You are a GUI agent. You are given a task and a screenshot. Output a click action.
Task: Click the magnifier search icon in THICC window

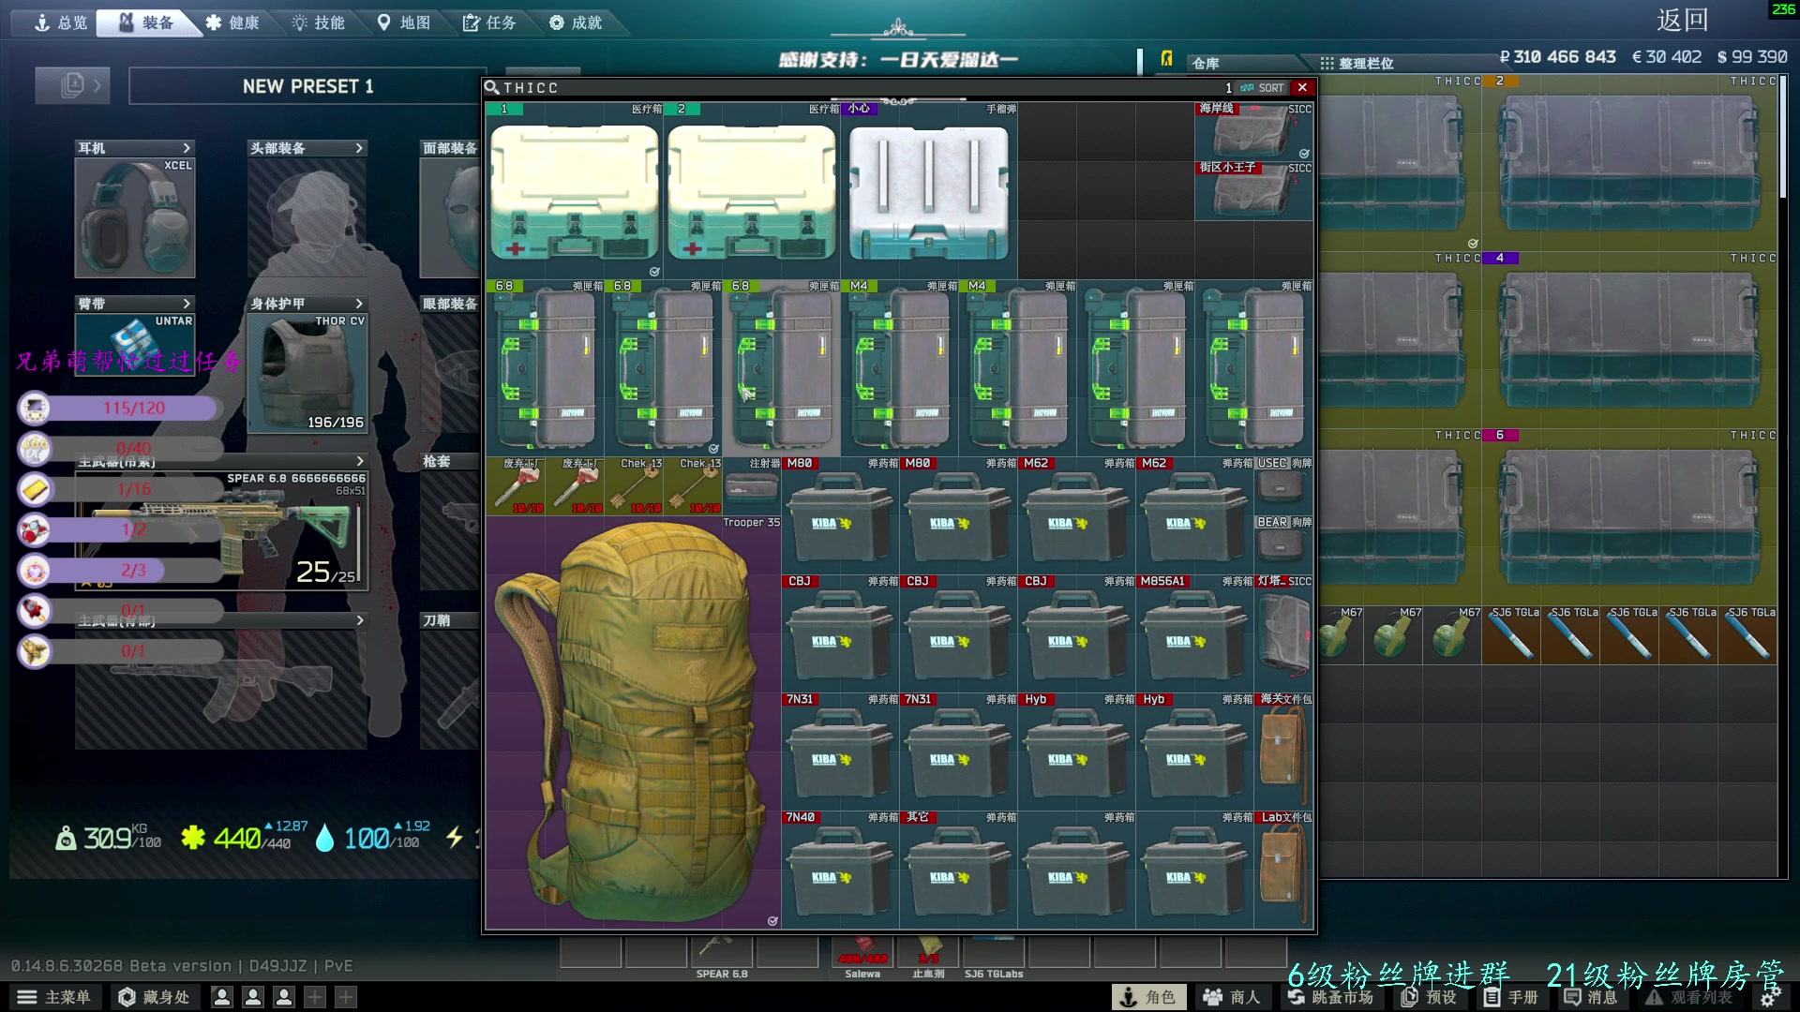[x=491, y=87]
